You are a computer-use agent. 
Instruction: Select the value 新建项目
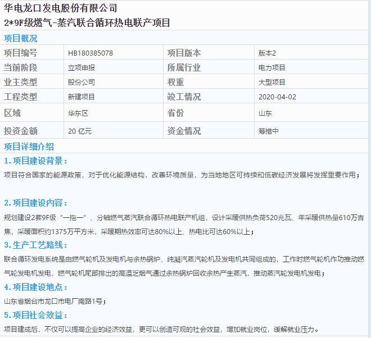[x=82, y=97]
